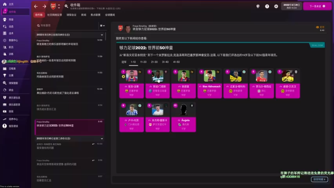This screenshot has width=334, height=188.
Task: Open the 培养中心 Development Centre icon
Action: coord(5,119)
